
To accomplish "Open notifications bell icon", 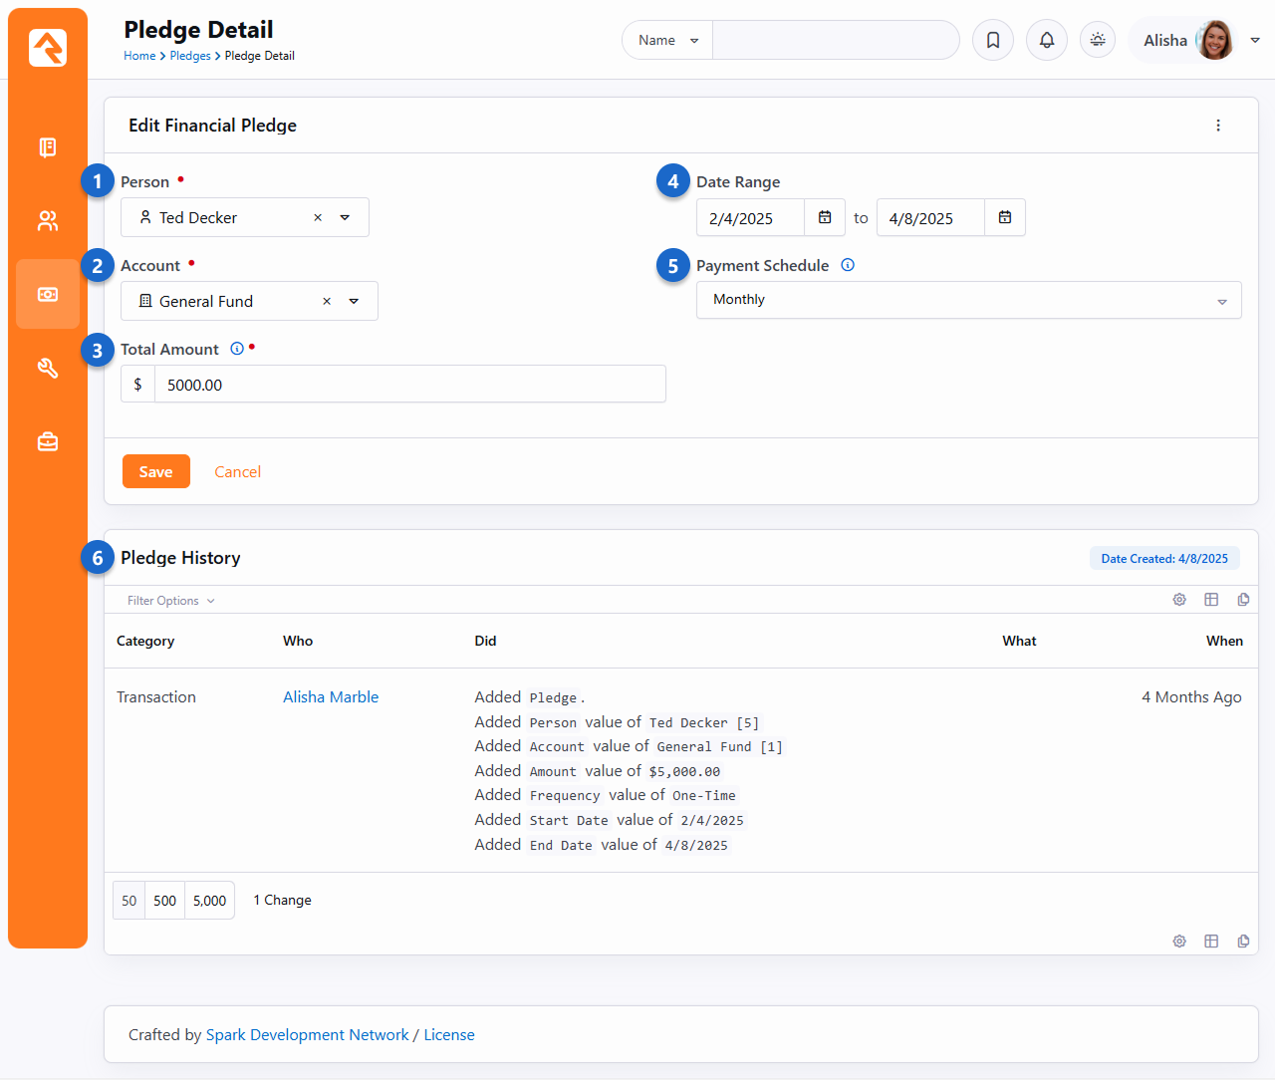I will [1047, 41].
